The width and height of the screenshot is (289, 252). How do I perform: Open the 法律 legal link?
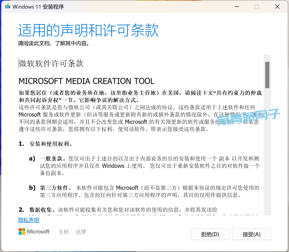coord(81,232)
